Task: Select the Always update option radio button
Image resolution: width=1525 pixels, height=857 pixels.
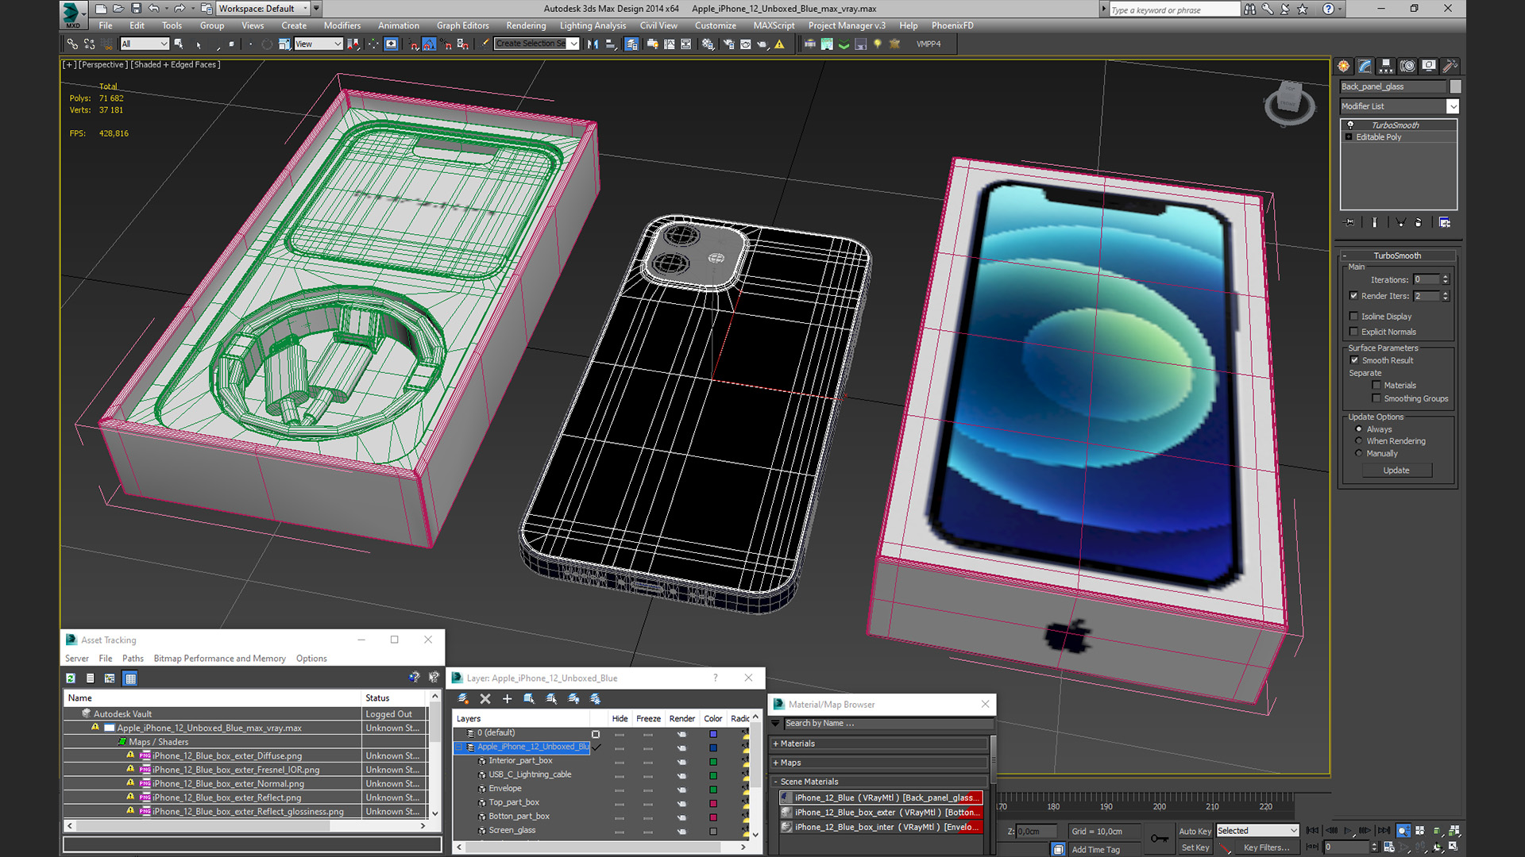Action: (x=1359, y=429)
